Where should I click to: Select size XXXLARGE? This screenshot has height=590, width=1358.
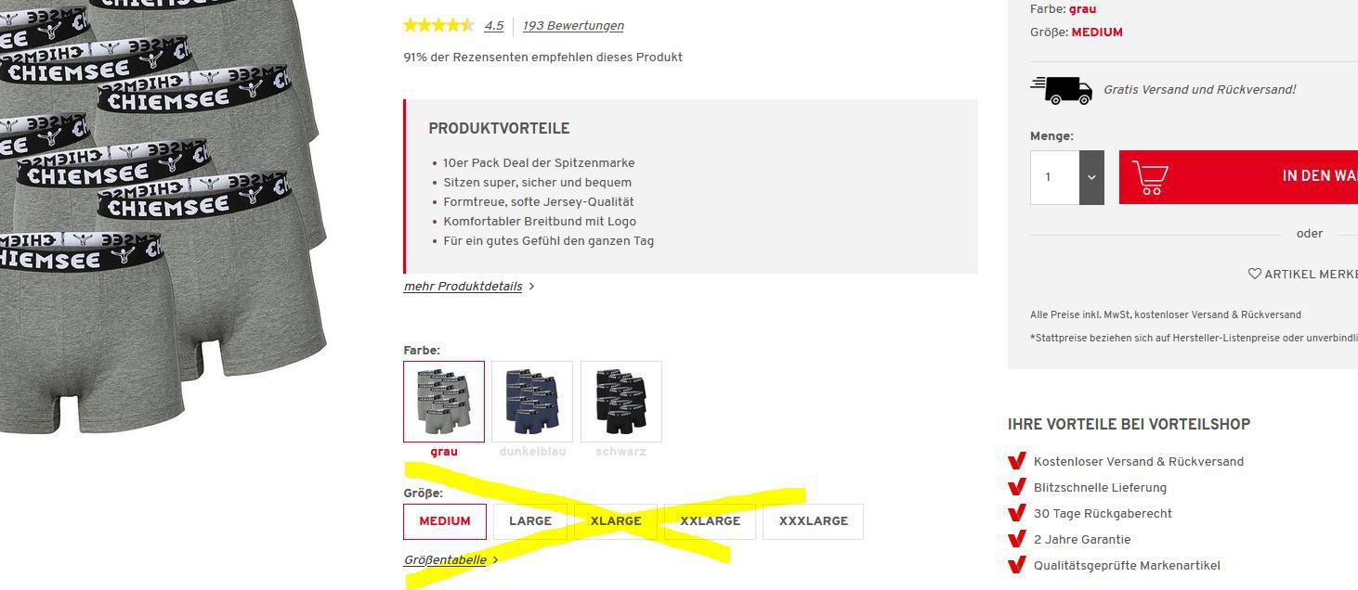[x=813, y=521]
